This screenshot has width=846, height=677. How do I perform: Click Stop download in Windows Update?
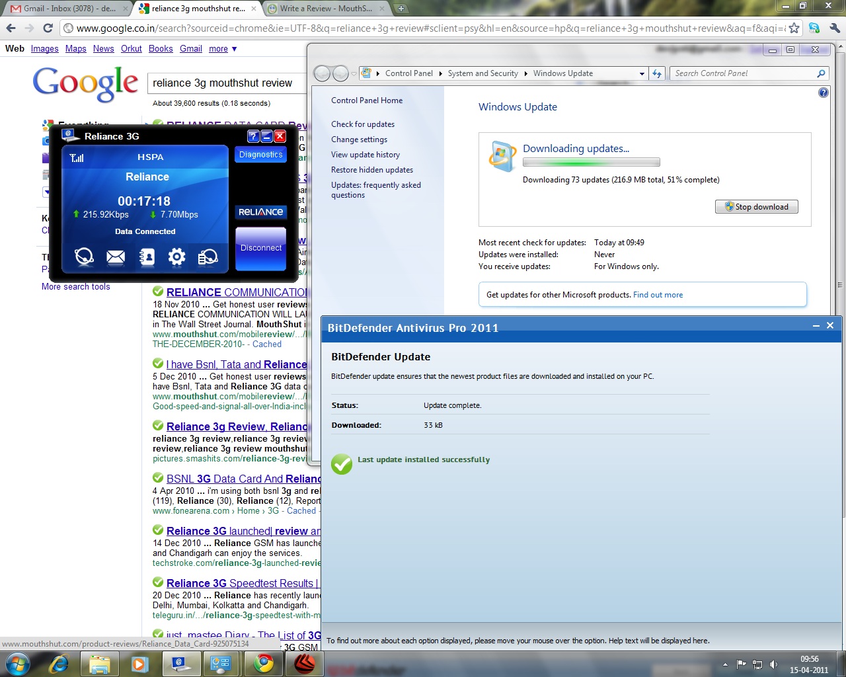756,207
